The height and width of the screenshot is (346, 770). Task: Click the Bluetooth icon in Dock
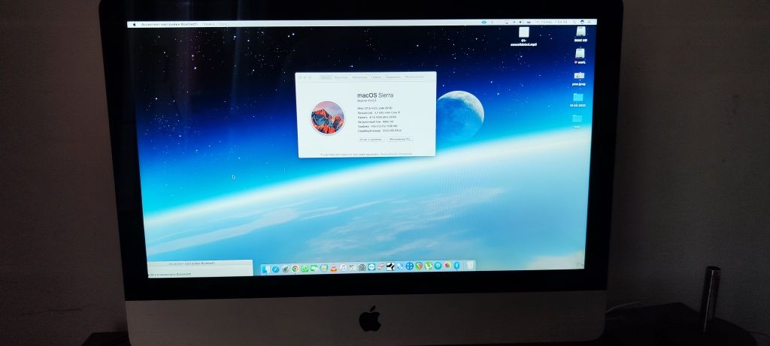(456, 266)
